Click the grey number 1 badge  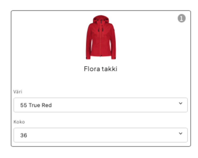(x=181, y=18)
